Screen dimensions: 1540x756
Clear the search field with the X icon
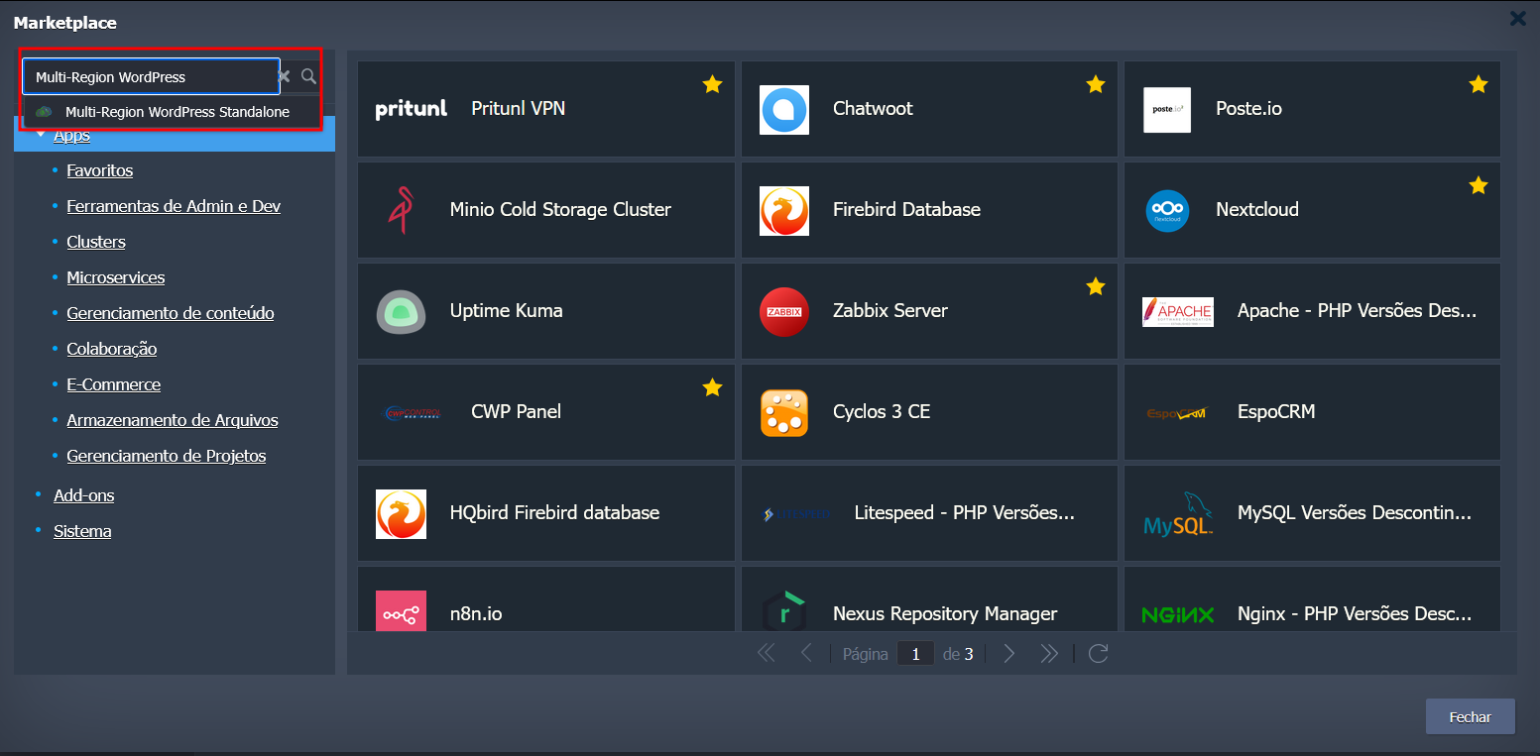coord(284,76)
